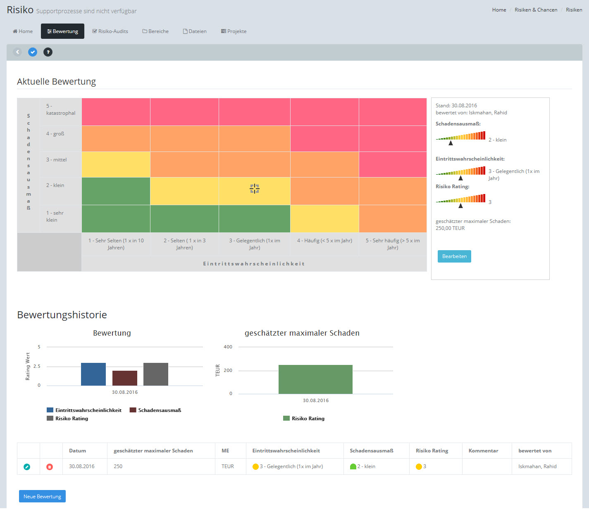Toggle Eintrittswahrscheinlichkeit series in chart legend
This screenshot has height=509, width=589.
(x=84, y=410)
